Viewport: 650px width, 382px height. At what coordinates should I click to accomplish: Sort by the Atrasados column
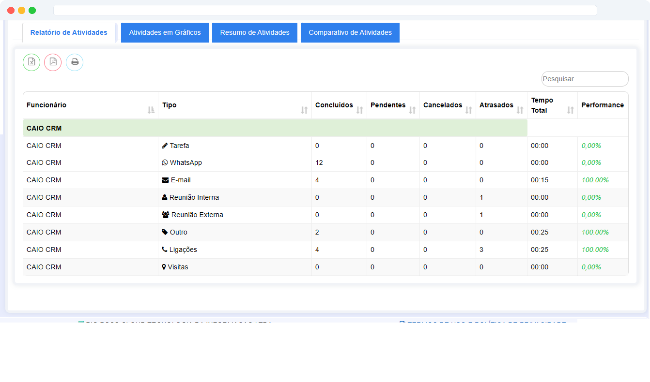pyautogui.click(x=520, y=110)
